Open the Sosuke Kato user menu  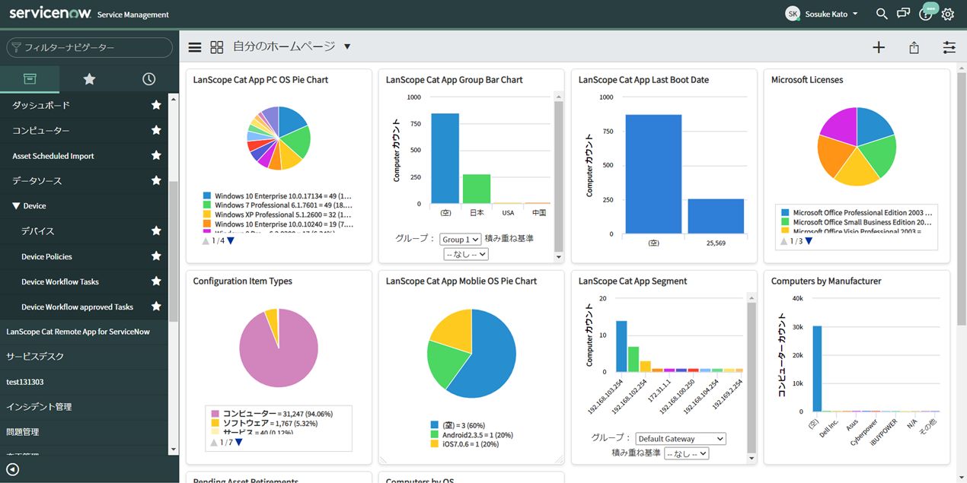832,14
